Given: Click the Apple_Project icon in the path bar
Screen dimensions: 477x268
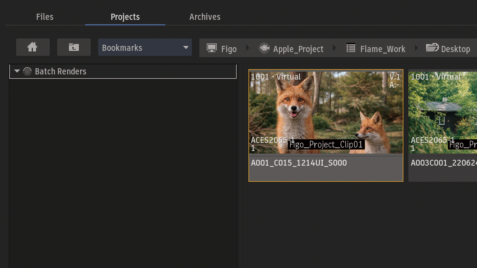Looking at the screenshot, I should pos(264,48).
